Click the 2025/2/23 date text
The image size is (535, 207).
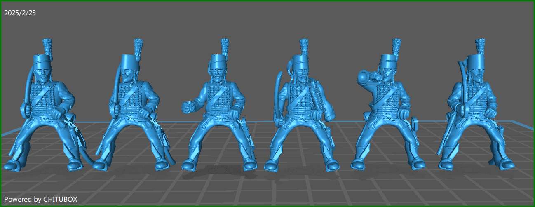(x=20, y=13)
